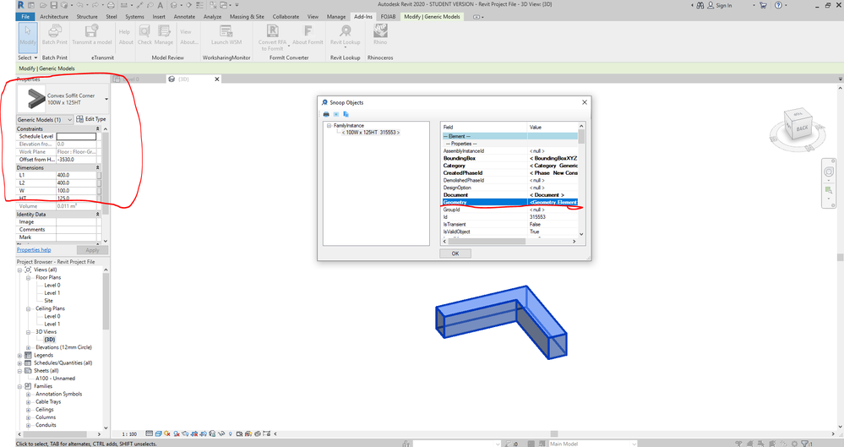Open the Architecture ribbon tab
This screenshot has width=844, height=447.
(x=54, y=17)
